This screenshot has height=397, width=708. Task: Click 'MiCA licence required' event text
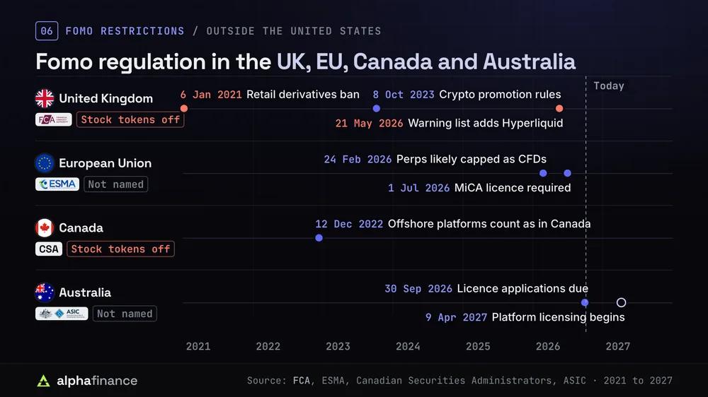[x=513, y=187]
